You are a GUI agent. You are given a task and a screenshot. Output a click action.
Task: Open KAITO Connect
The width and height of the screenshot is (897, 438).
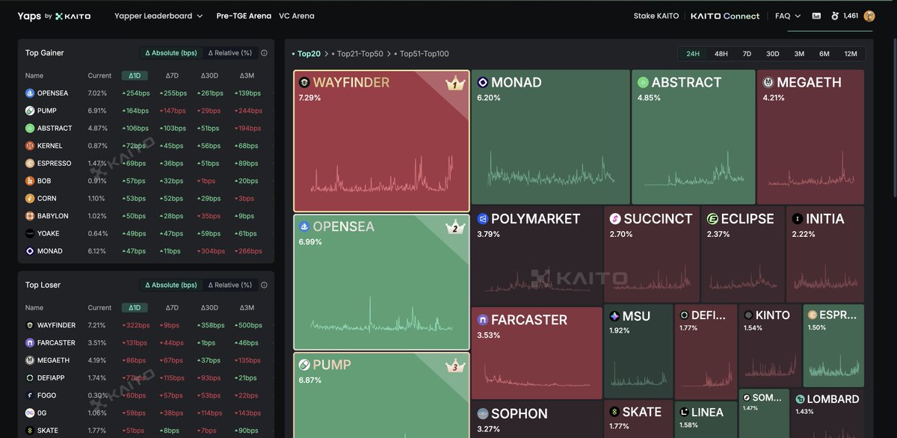[725, 16]
